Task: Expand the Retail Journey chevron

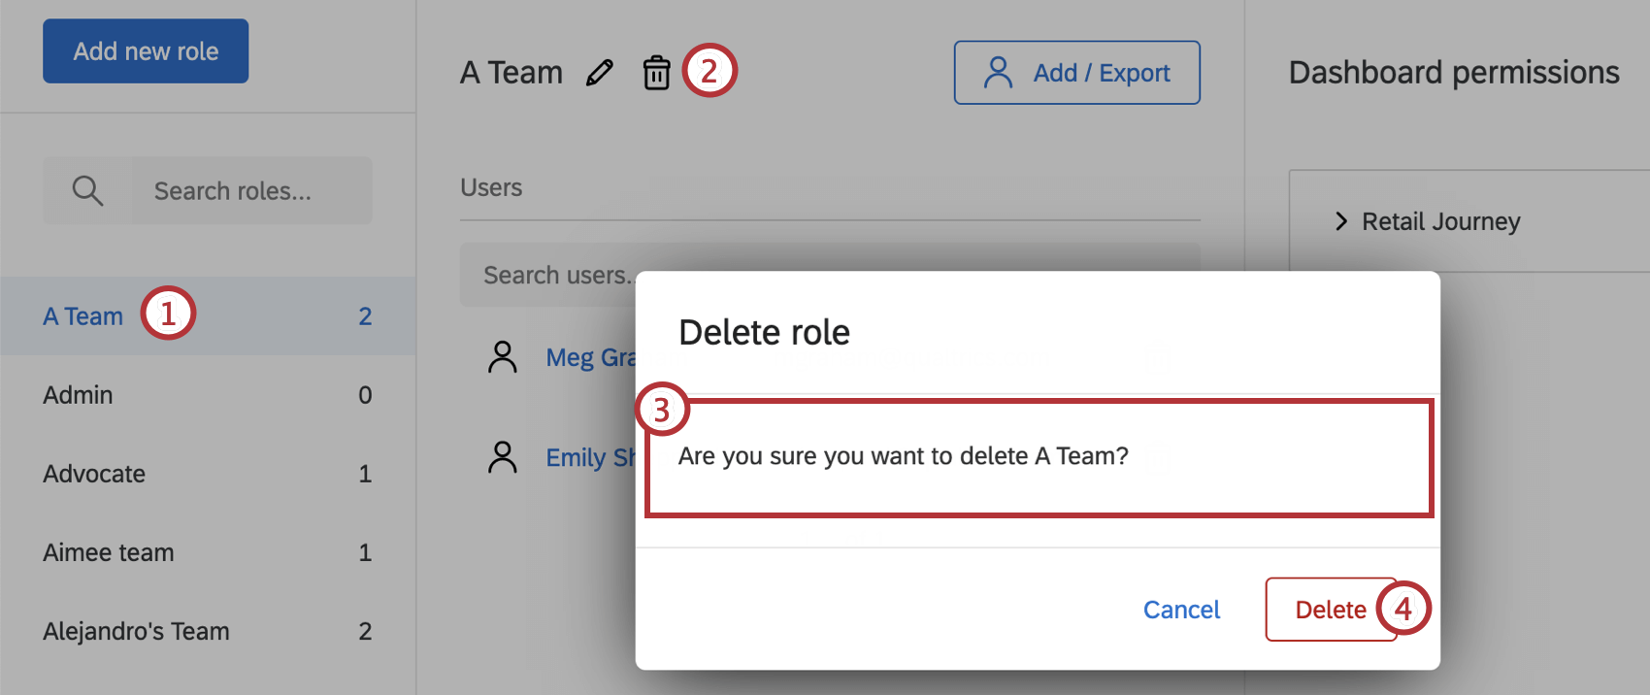Action: [x=1341, y=221]
